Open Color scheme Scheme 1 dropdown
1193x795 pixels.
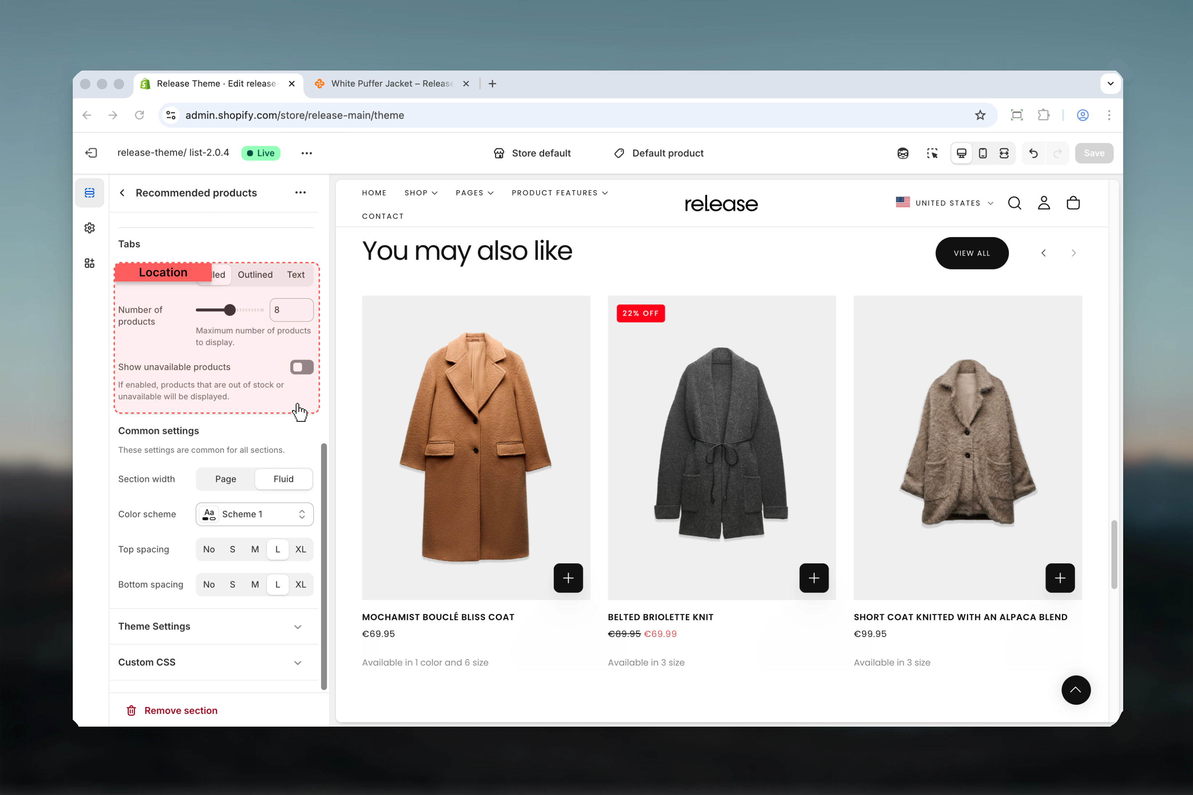tap(255, 514)
